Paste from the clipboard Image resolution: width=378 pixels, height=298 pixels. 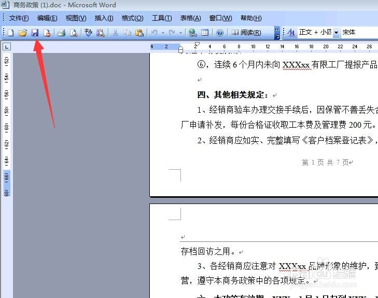point(139,33)
